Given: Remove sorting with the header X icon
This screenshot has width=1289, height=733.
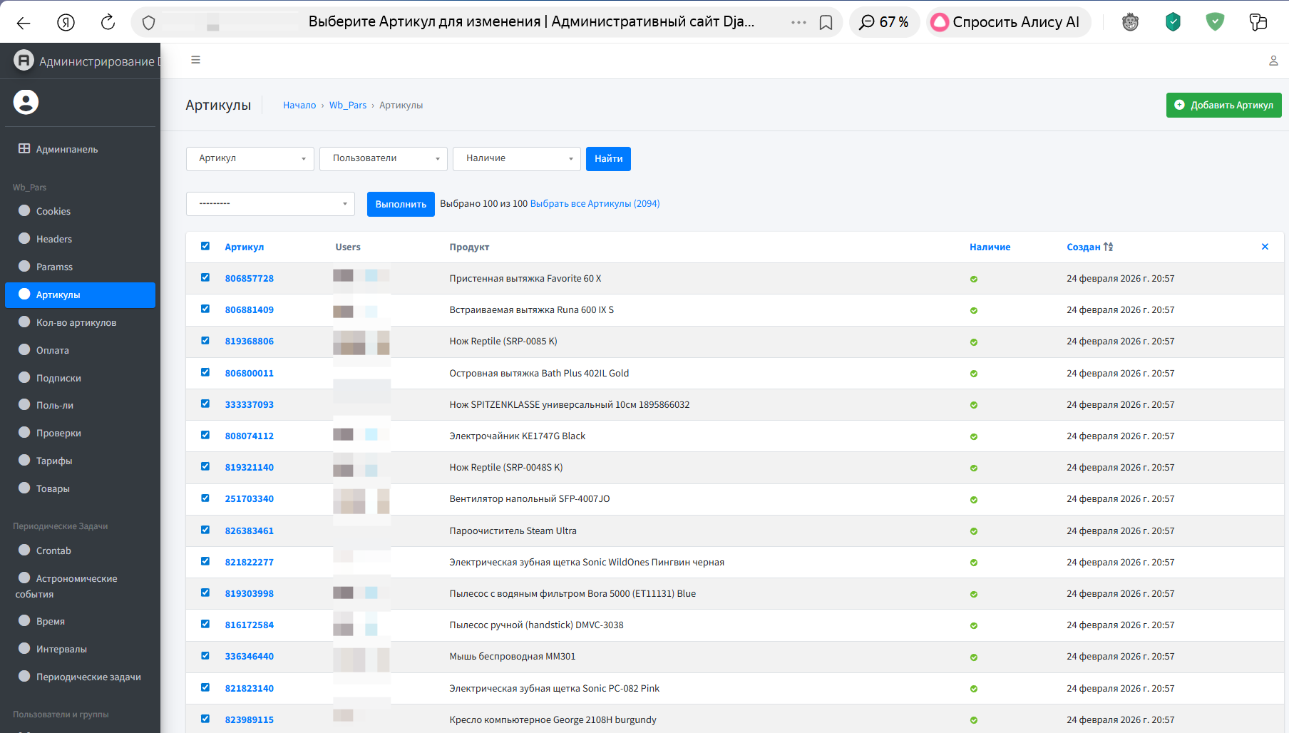Looking at the screenshot, I should tap(1265, 247).
